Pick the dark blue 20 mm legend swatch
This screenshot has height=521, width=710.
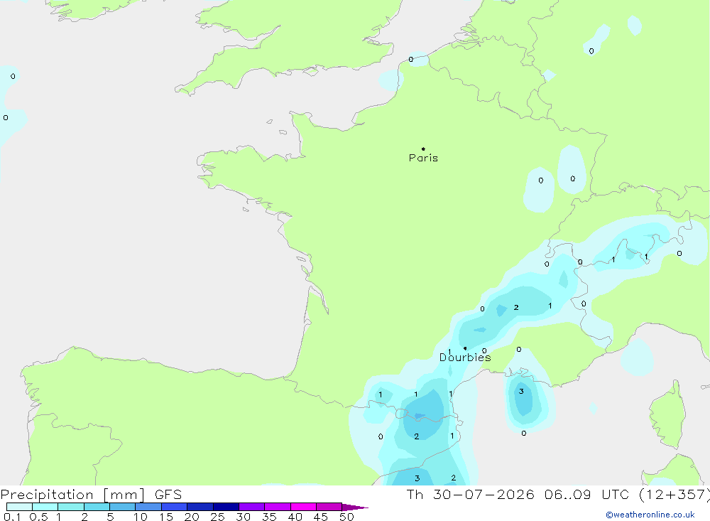click(x=200, y=507)
